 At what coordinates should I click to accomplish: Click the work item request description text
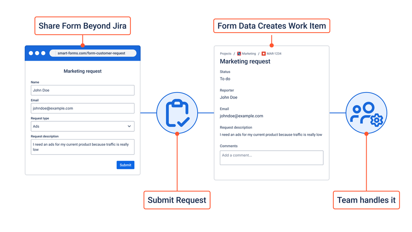tap(271, 135)
